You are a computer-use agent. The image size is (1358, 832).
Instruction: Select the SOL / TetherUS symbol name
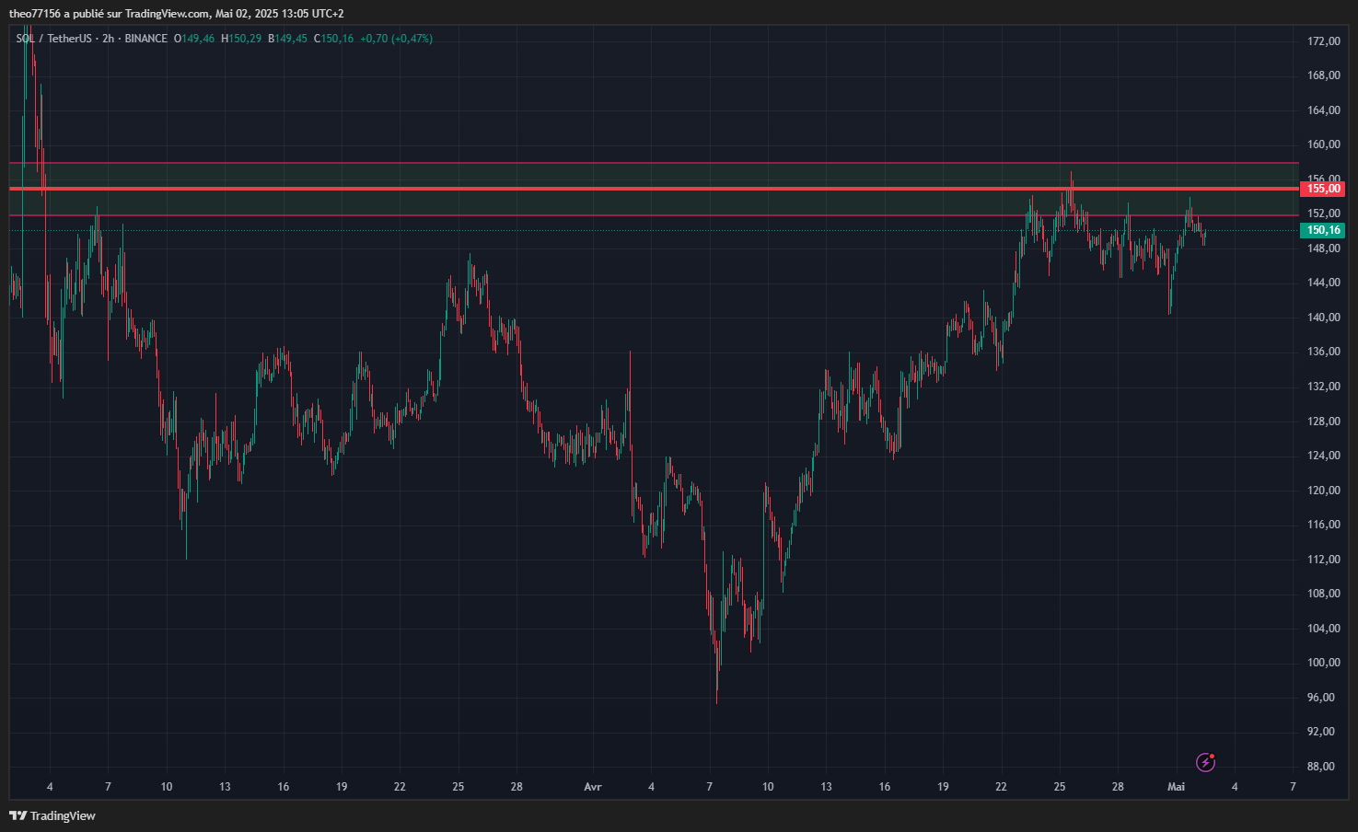point(53,39)
